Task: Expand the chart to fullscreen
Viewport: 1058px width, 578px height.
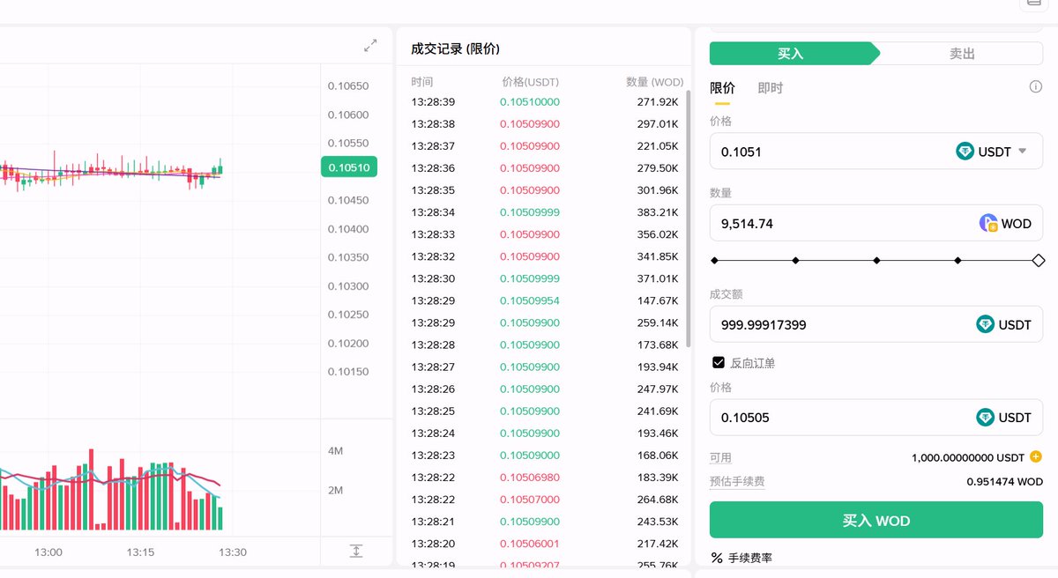Action: click(x=371, y=45)
